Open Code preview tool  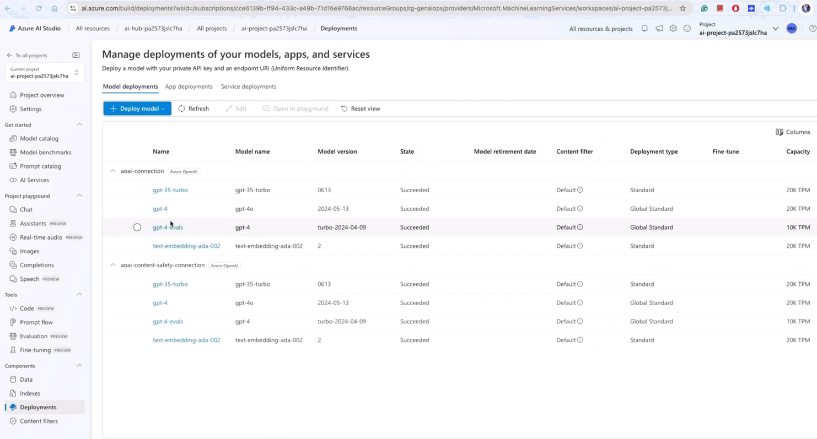coord(27,308)
